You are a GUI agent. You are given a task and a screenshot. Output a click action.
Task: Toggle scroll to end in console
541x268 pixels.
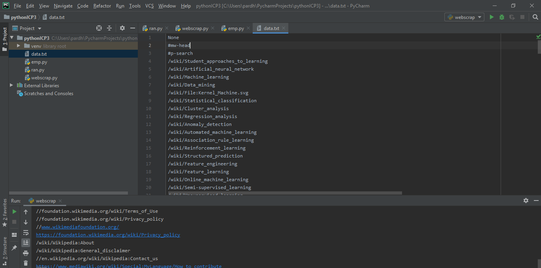pyautogui.click(x=26, y=242)
